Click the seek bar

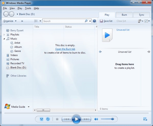pos(76,113)
